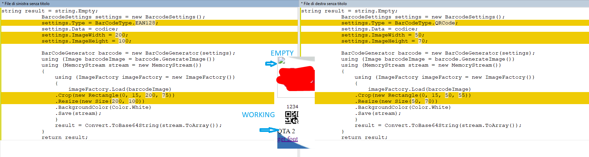Click the 'BarCodeGenerator barcode = new BarCodeGenerator(settings);' line in right file
The width and height of the screenshot is (589, 157).
(x=438, y=53)
